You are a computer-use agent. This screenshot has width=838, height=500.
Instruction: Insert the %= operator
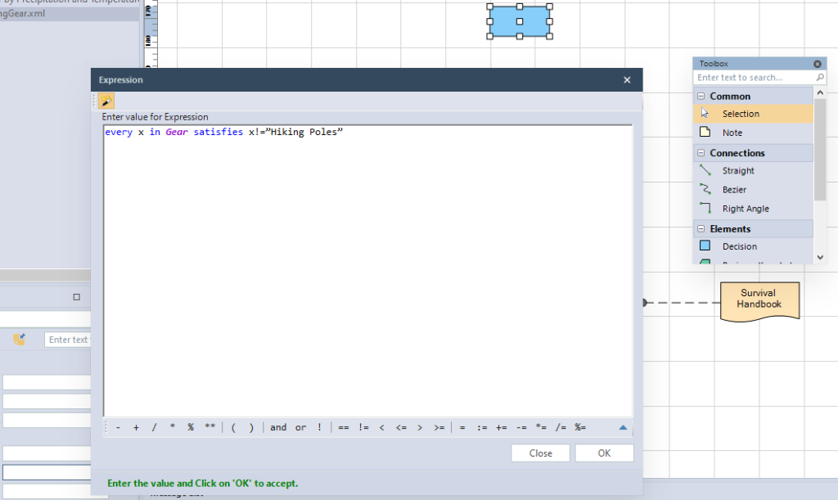click(580, 427)
